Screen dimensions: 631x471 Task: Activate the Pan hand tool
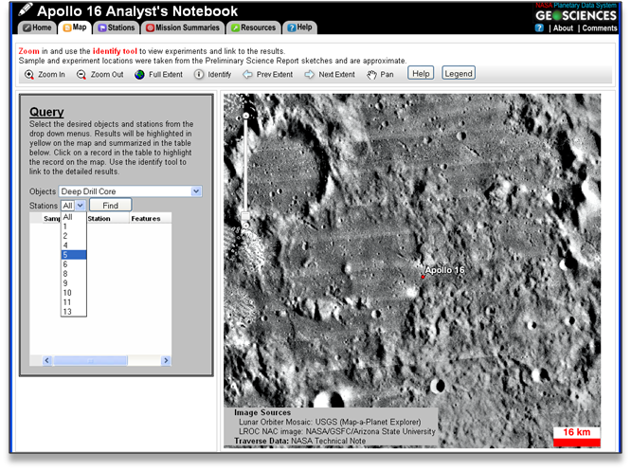[371, 75]
